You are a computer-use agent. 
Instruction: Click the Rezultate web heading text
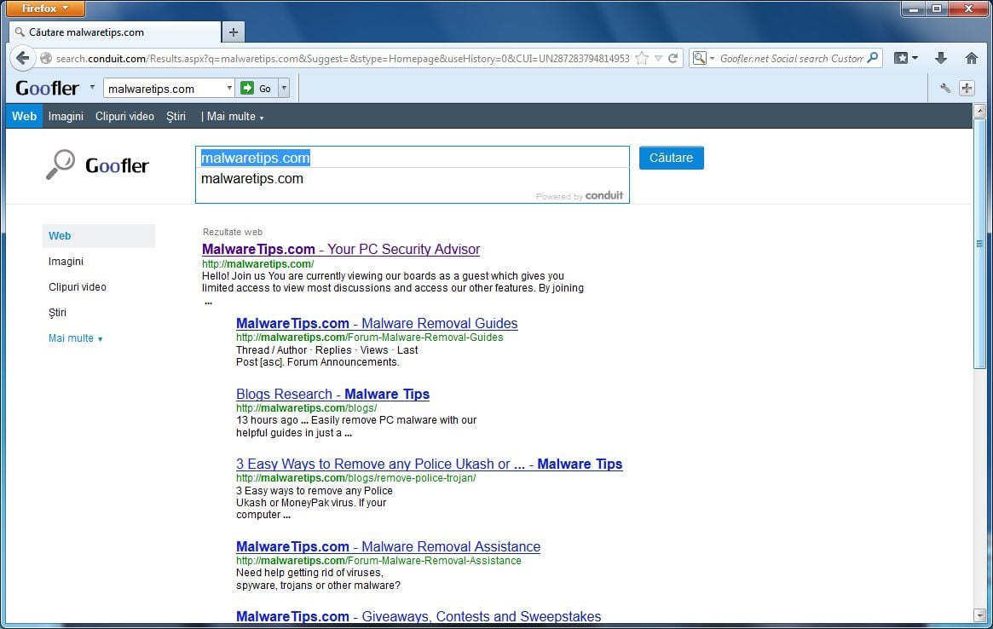point(233,232)
